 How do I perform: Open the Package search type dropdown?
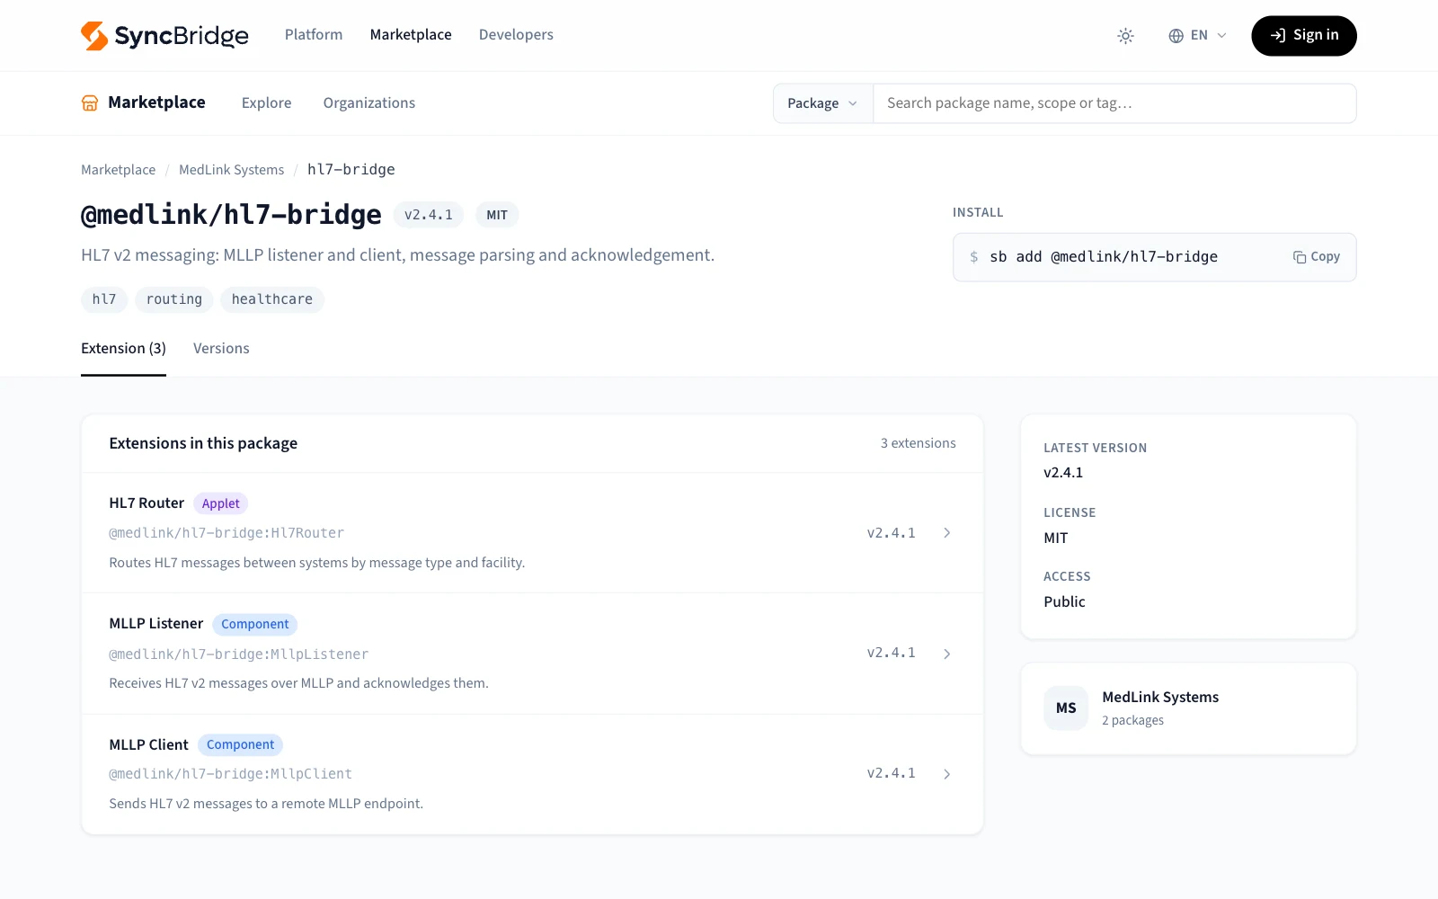822,103
